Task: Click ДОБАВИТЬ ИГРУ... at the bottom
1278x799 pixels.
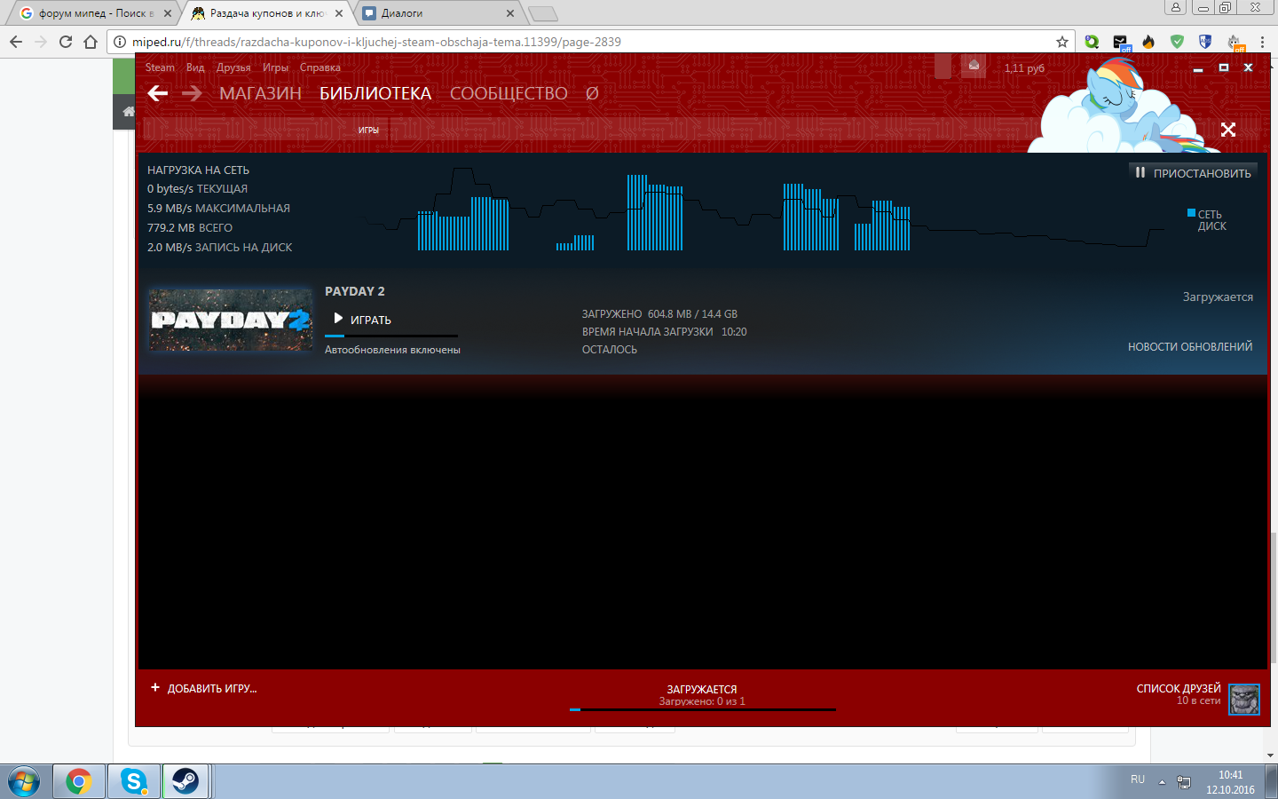Action: [212, 688]
